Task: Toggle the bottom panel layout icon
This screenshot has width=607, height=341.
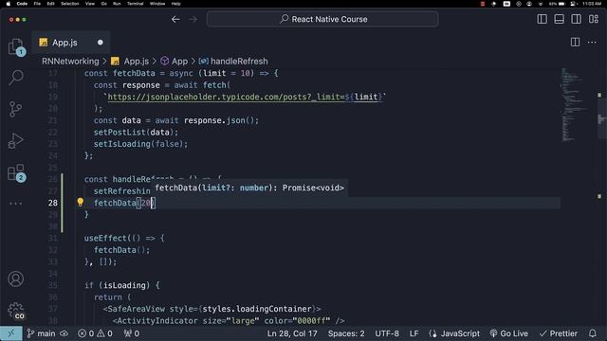Action: (x=559, y=19)
